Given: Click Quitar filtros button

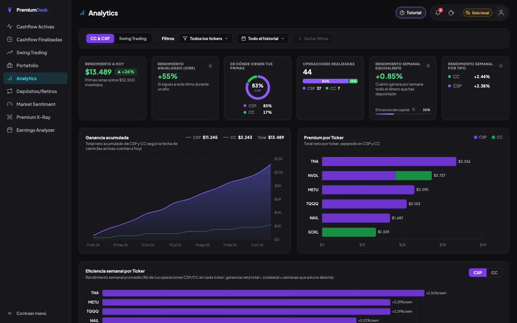Looking at the screenshot, I should pyautogui.click(x=313, y=38).
